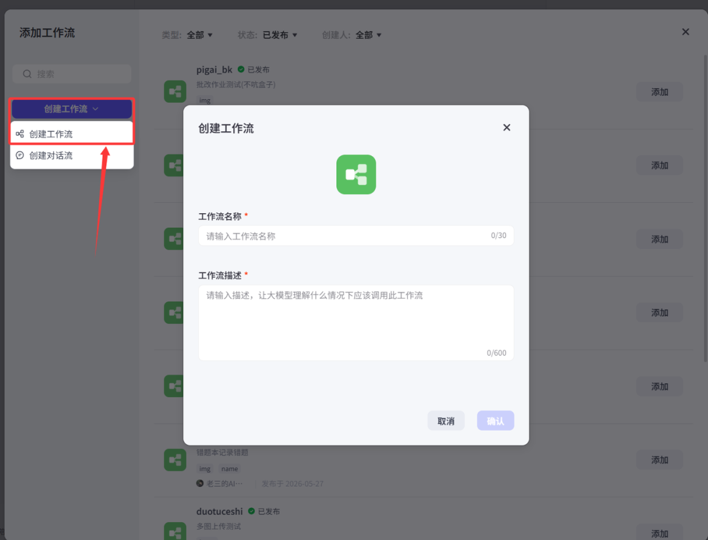The height and width of the screenshot is (540, 708).
Task: Click the 工作流描述 text area
Action: [x=356, y=323]
